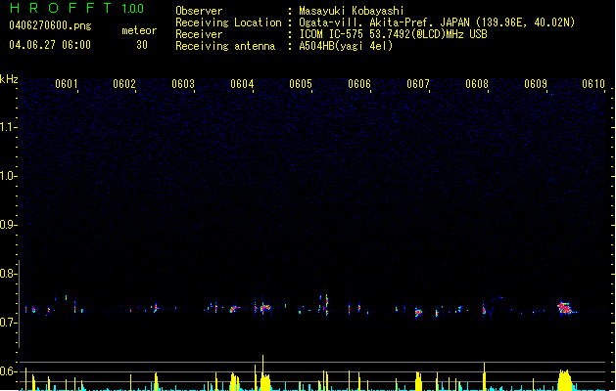Click the meteor count value 30
The height and width of the screenshot is (391, 616).
(142, 45)
